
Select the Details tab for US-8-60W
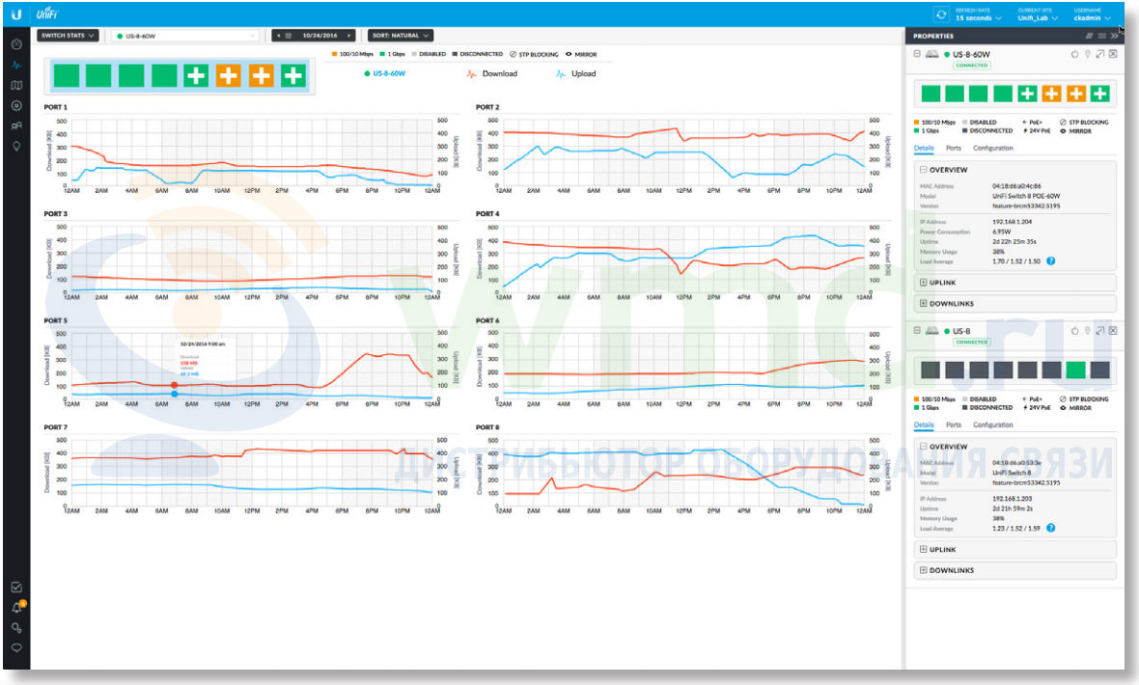pos(924,149)
